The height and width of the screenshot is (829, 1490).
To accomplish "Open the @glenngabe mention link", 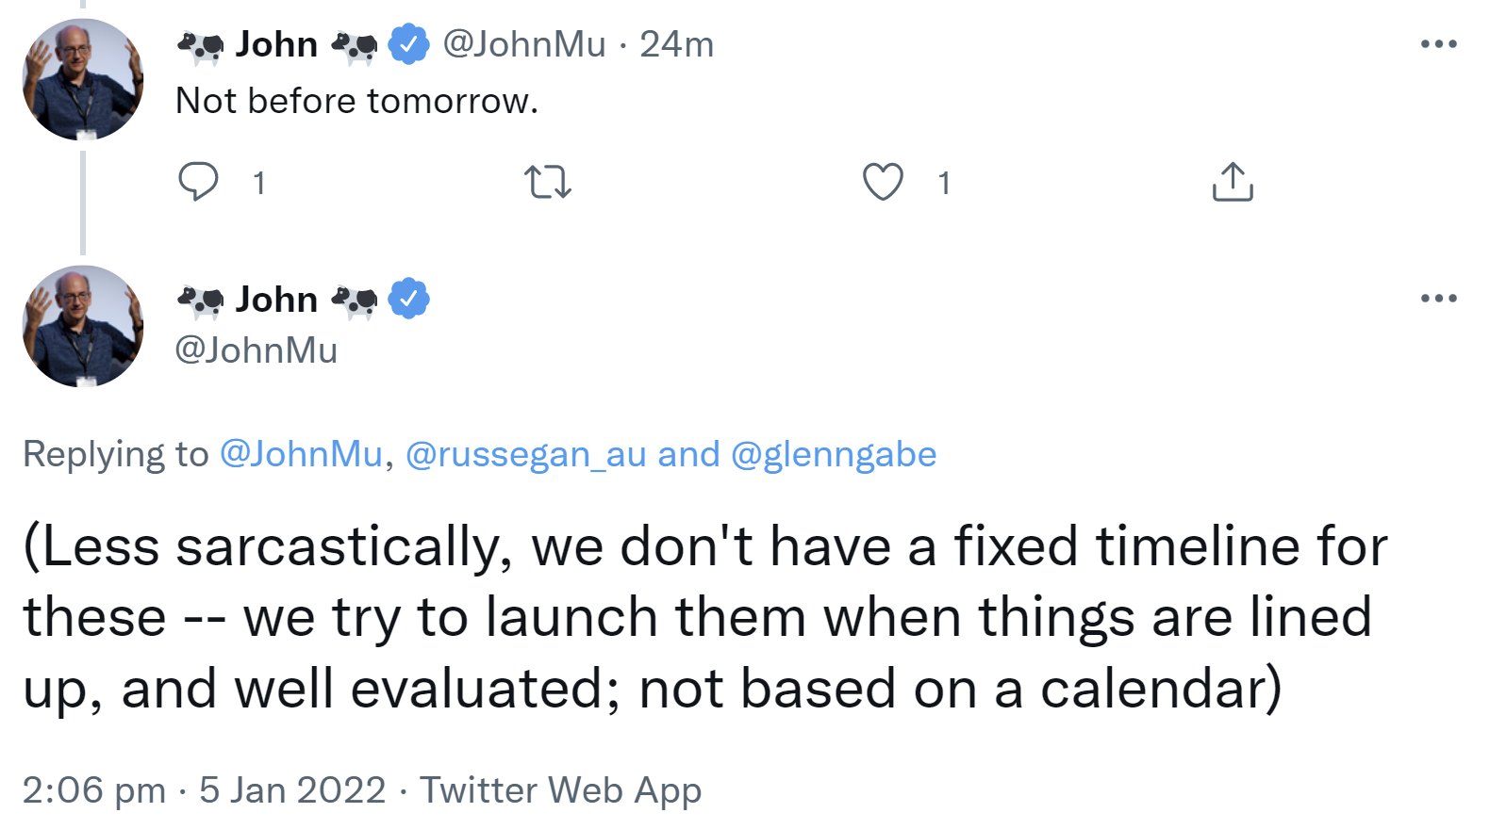I will (834, 454).
